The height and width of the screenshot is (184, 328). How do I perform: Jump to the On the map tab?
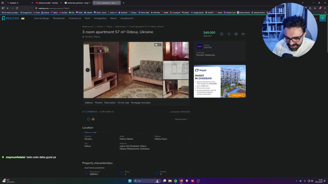(123, 103)
